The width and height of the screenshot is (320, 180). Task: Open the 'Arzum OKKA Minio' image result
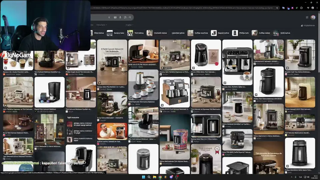[206, 55]
